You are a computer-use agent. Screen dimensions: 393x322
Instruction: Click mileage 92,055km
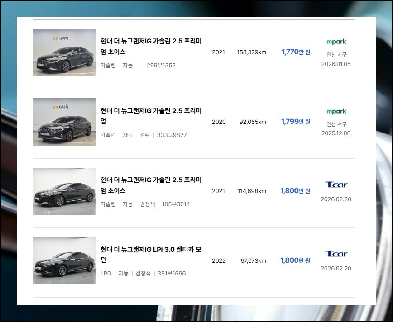(x=253, y=122)
